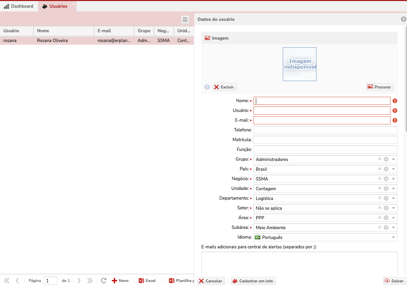Open the Idioma language dropdown
The width and height of the screenshot is (407, 287).
[x=393, y=237]
